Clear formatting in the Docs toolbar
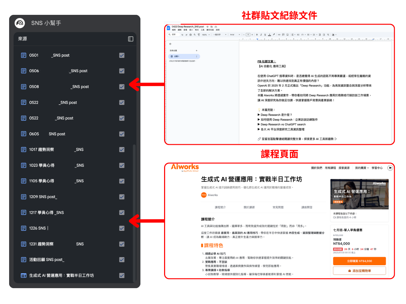This screenshot has width=406, height=304. click(328, 34)
